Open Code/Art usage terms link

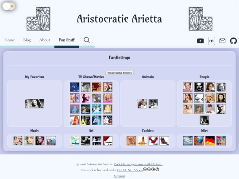(138, 164)
